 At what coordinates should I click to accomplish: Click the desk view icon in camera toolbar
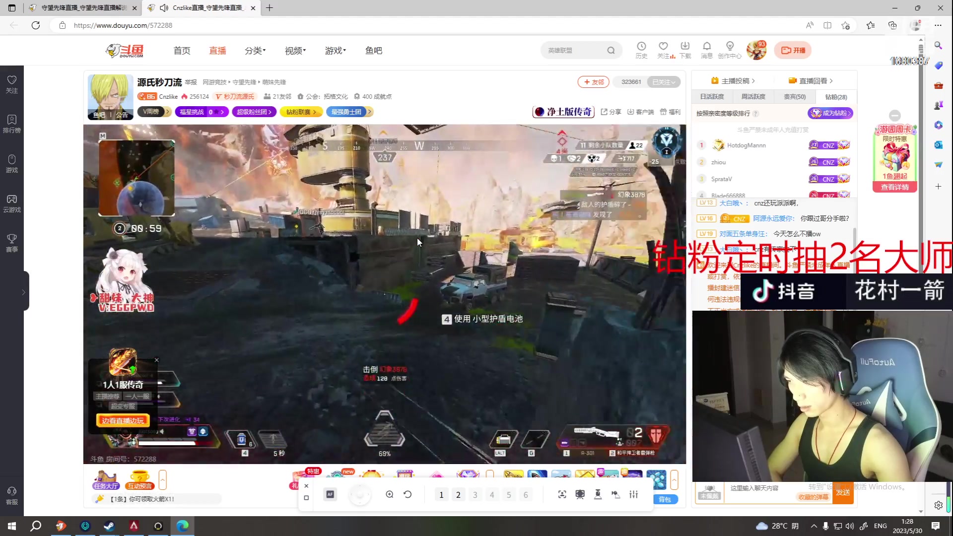[x=598, y=494]
